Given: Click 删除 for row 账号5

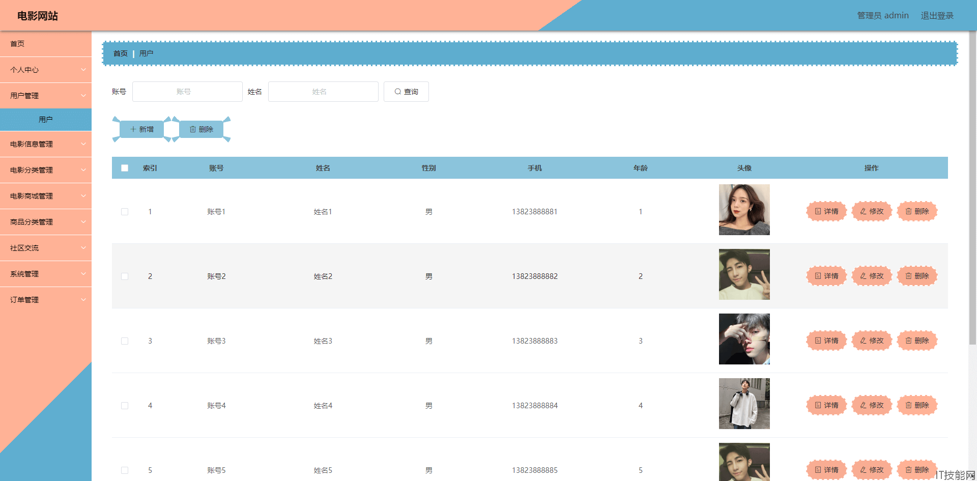Looking at the screenshot, I should click(917, 470).
